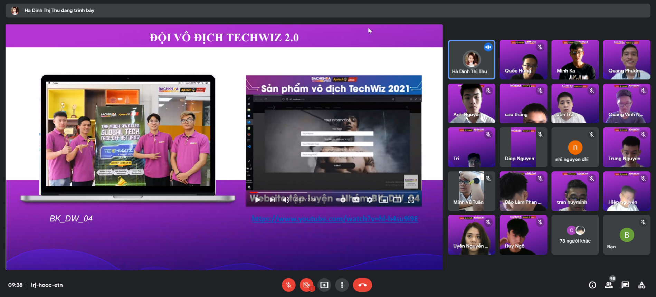Select Diep Nguyen participant tile

click(523, 147)
